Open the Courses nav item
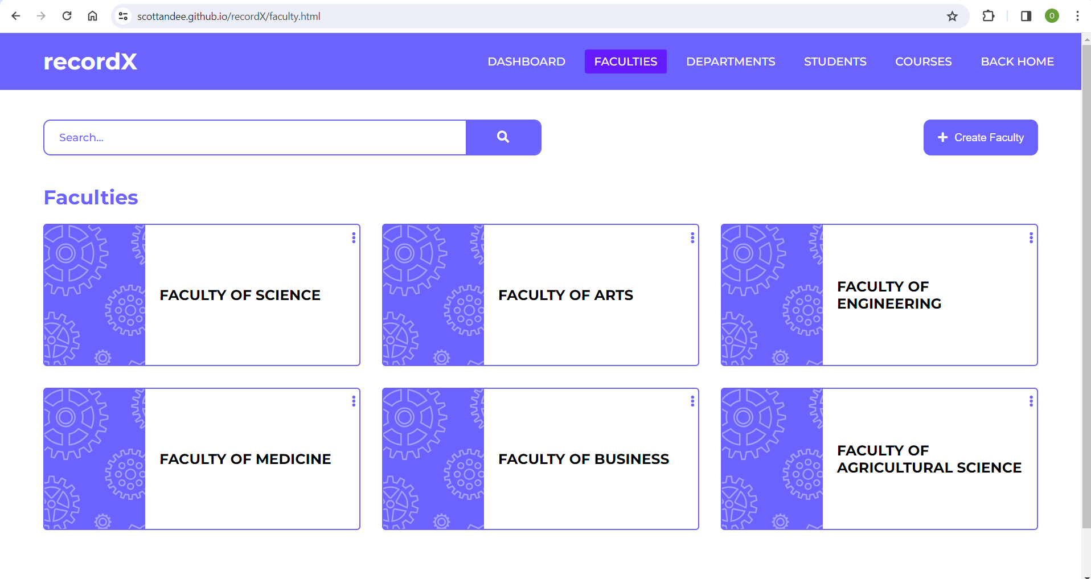 (924, 61)
